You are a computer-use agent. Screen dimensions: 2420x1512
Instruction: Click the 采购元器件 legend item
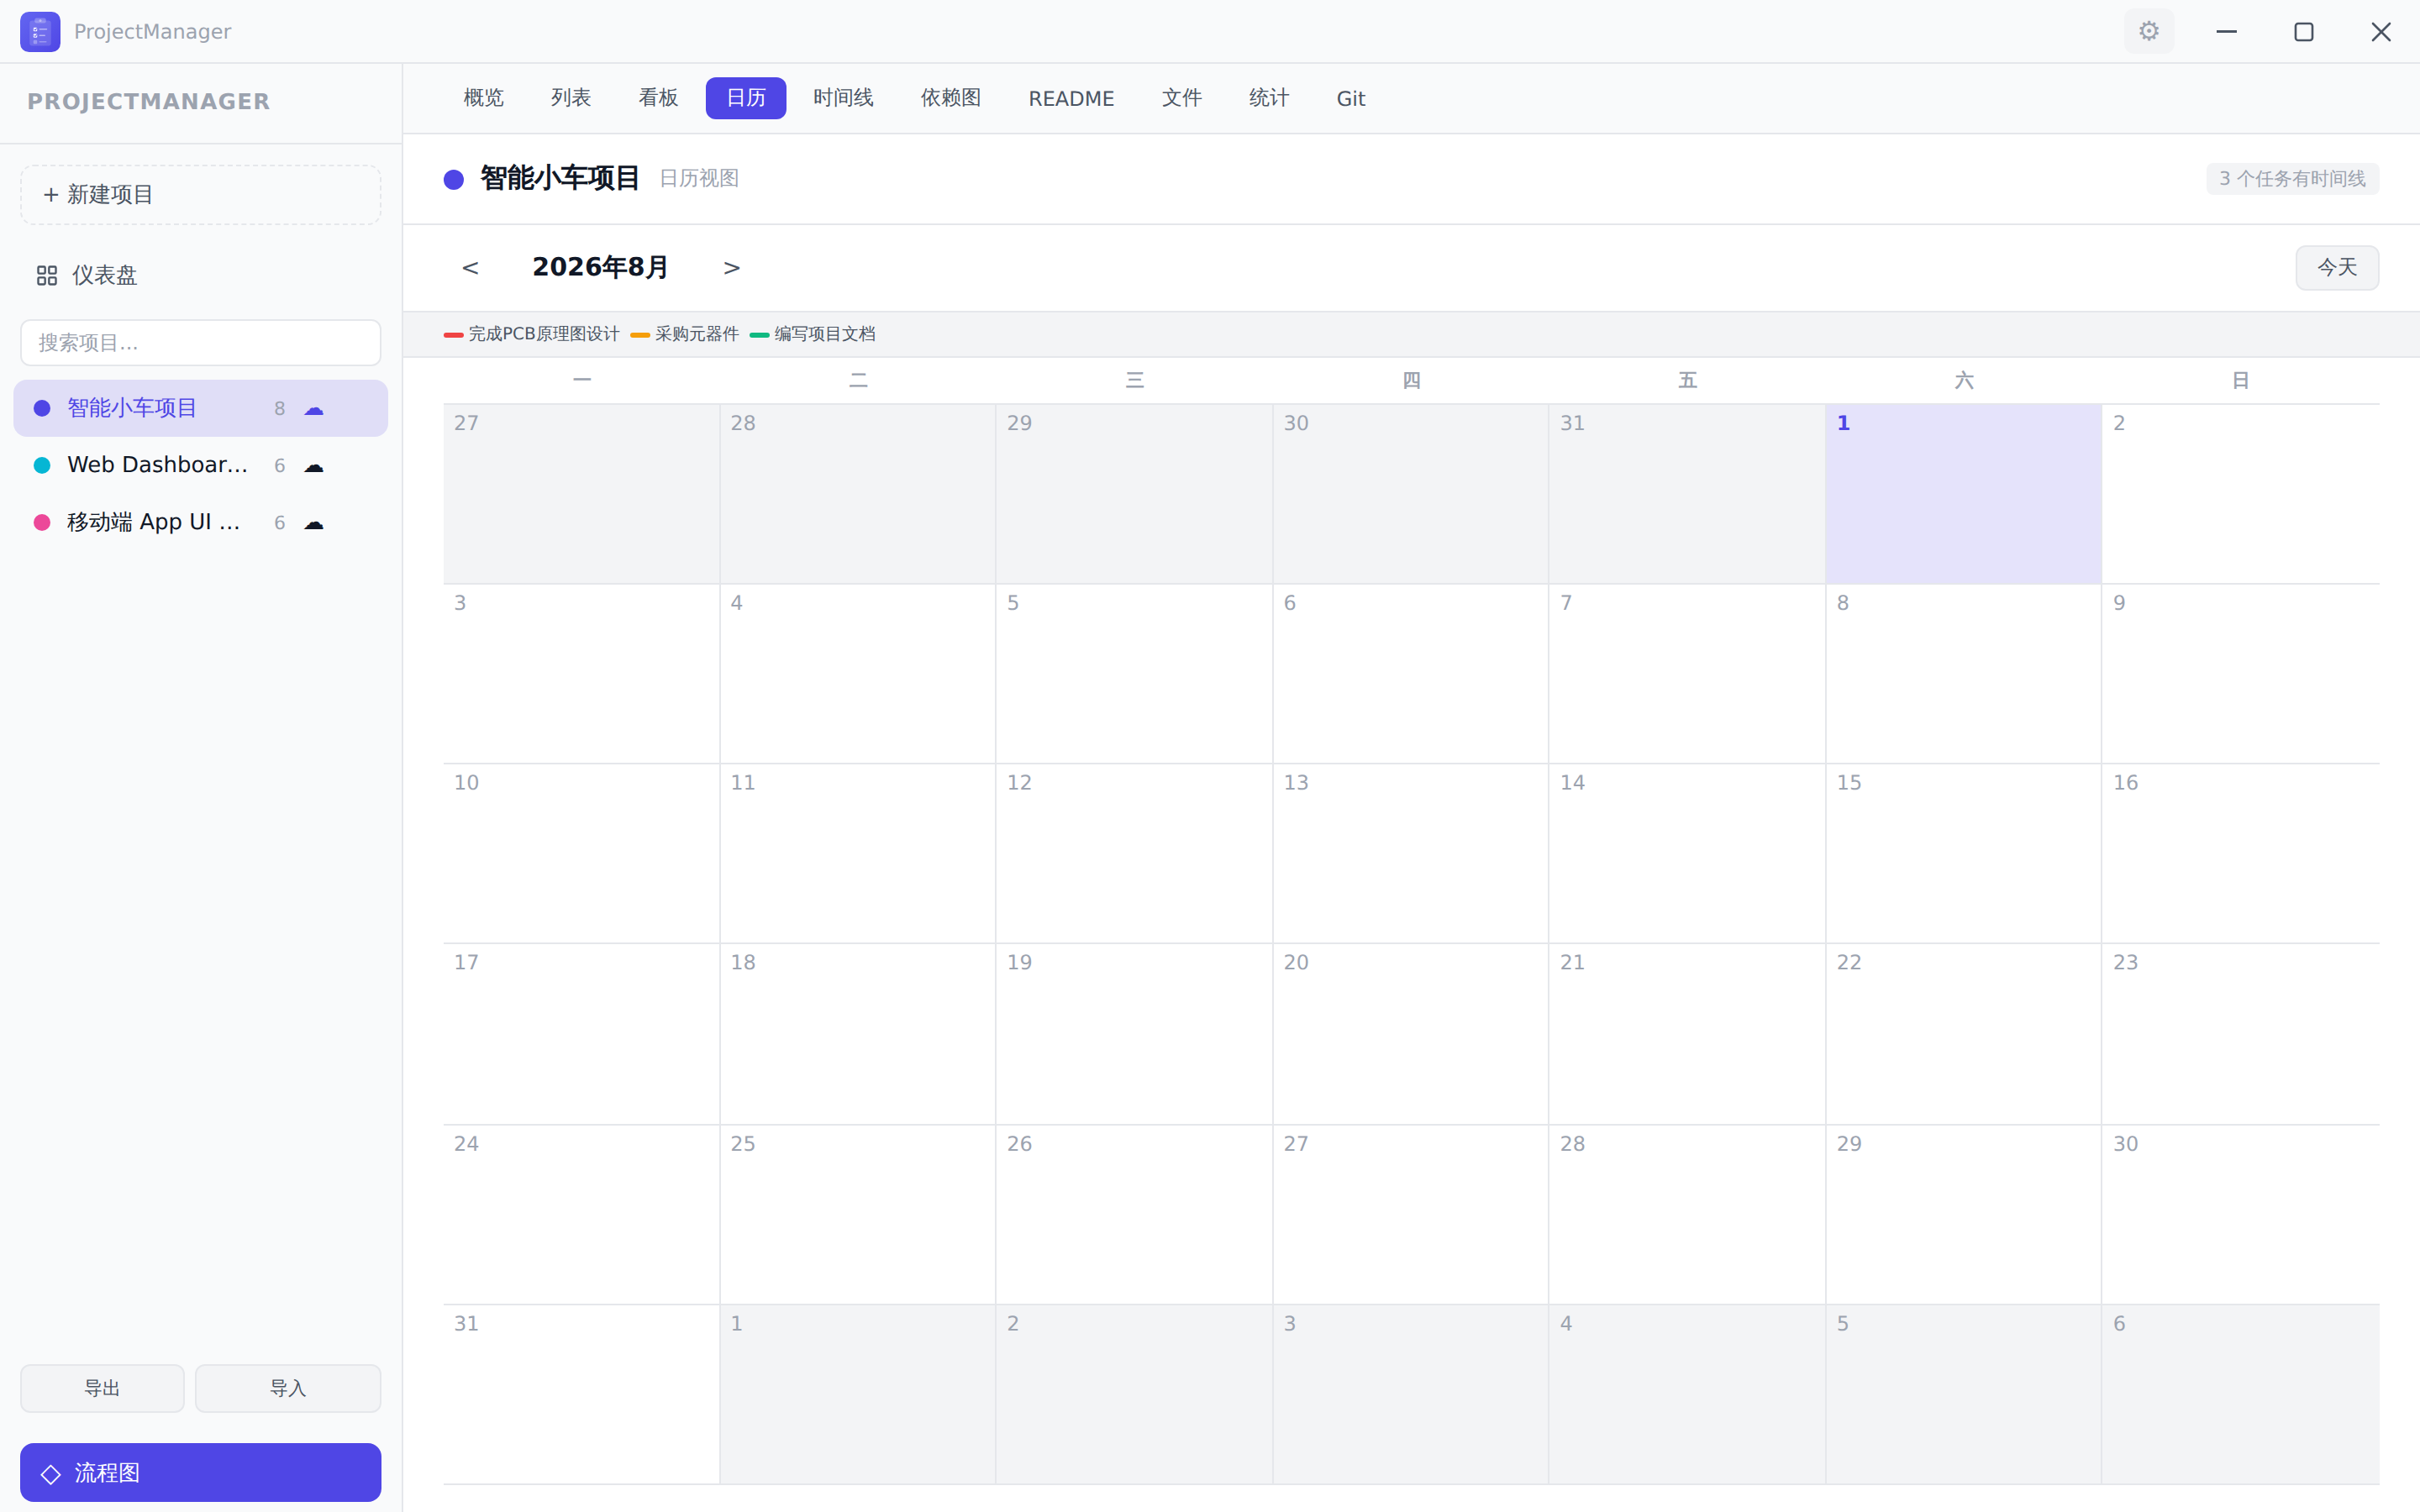(685, 334)
